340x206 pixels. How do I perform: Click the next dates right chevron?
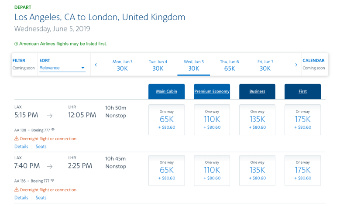point(296,65)
